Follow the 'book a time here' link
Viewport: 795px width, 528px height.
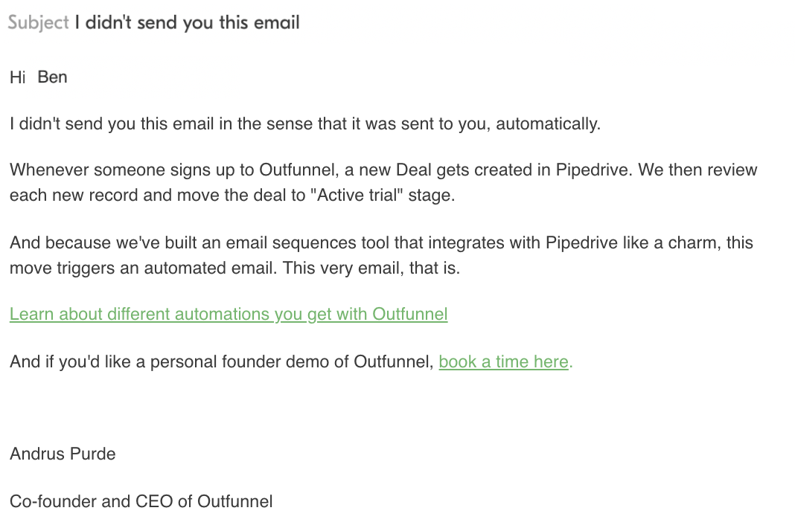click(503, 362)
